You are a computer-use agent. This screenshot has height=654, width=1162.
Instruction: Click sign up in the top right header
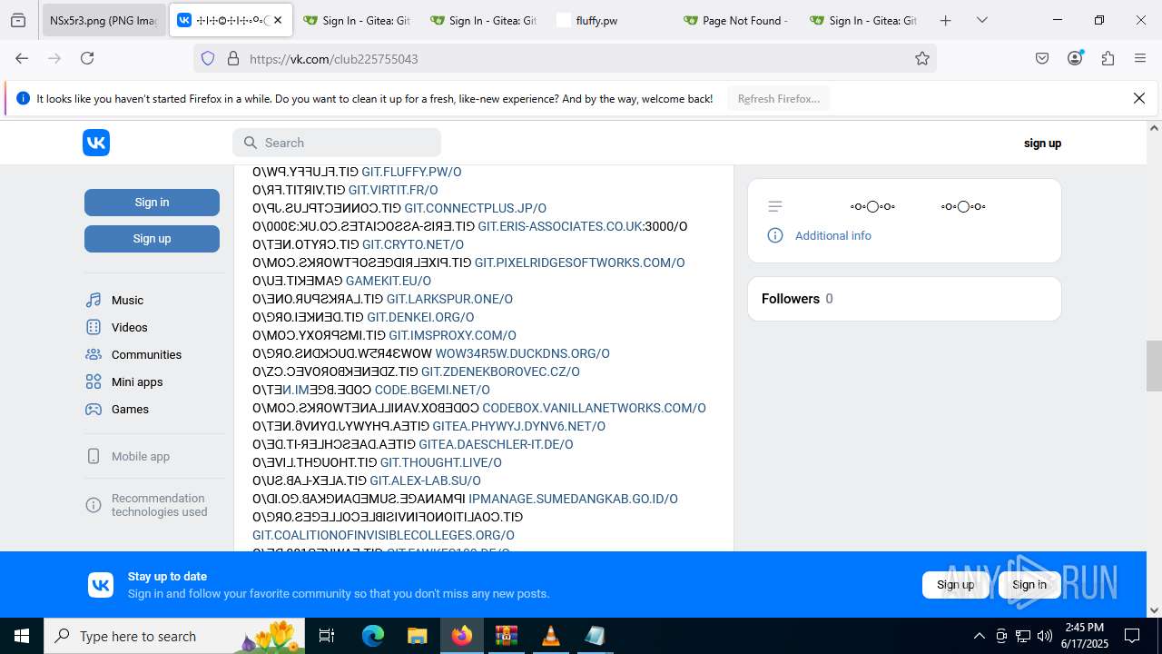pos(1042,143)
